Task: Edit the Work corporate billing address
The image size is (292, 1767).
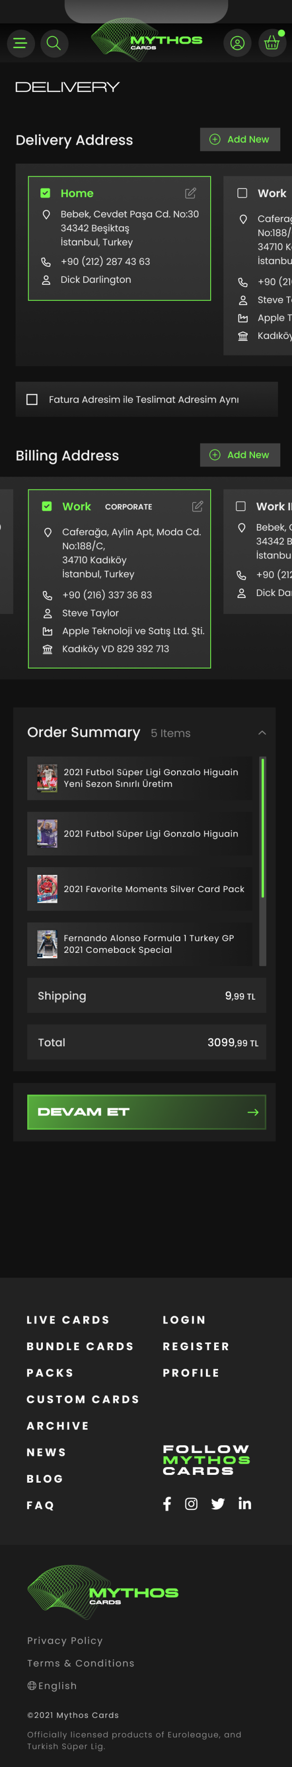Action: (x=198, y=506)
